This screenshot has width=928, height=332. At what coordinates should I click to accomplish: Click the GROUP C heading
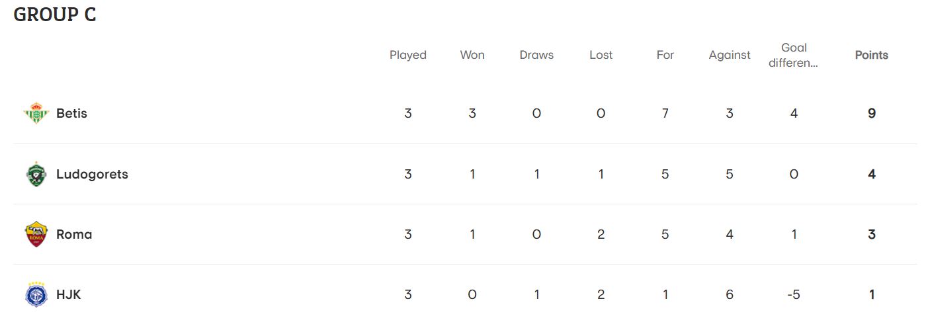[55, 15]
